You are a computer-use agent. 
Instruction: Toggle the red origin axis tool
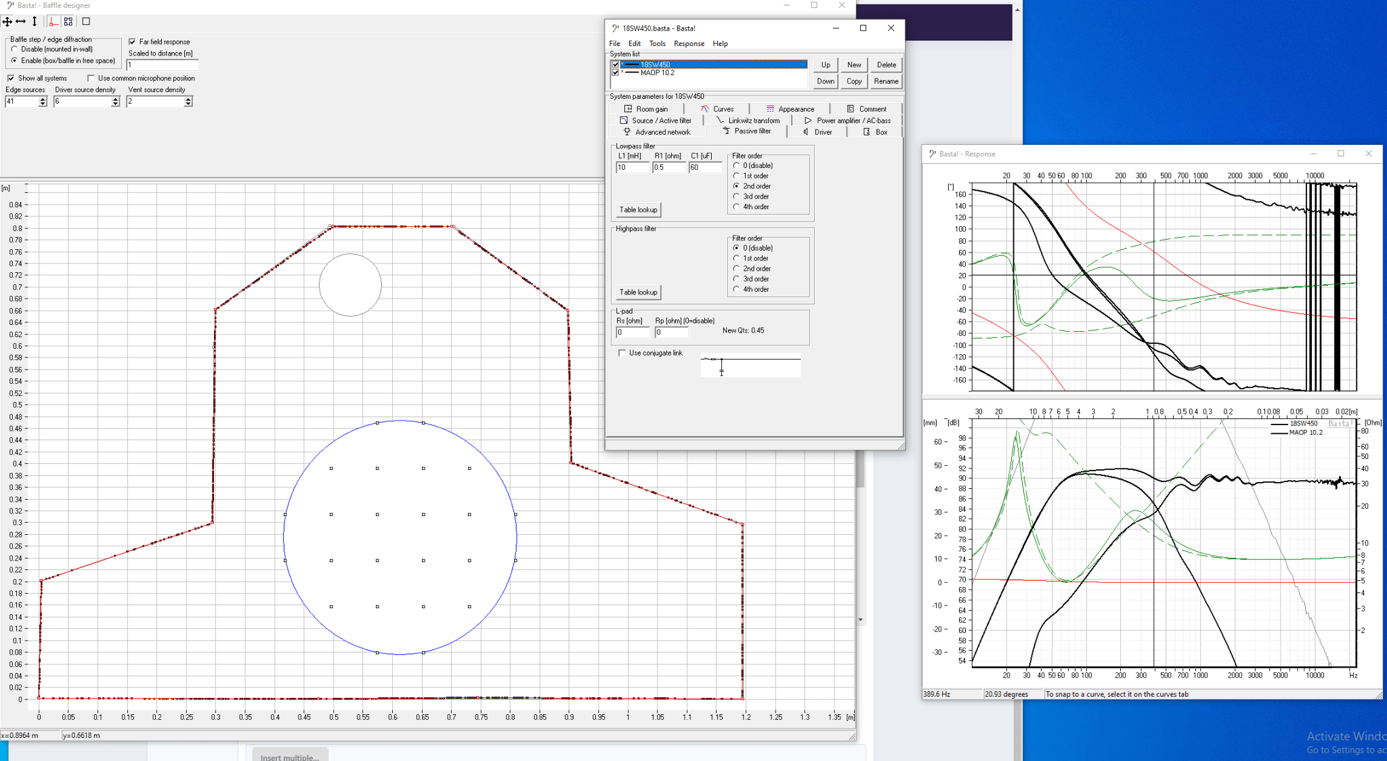[54, 22]
